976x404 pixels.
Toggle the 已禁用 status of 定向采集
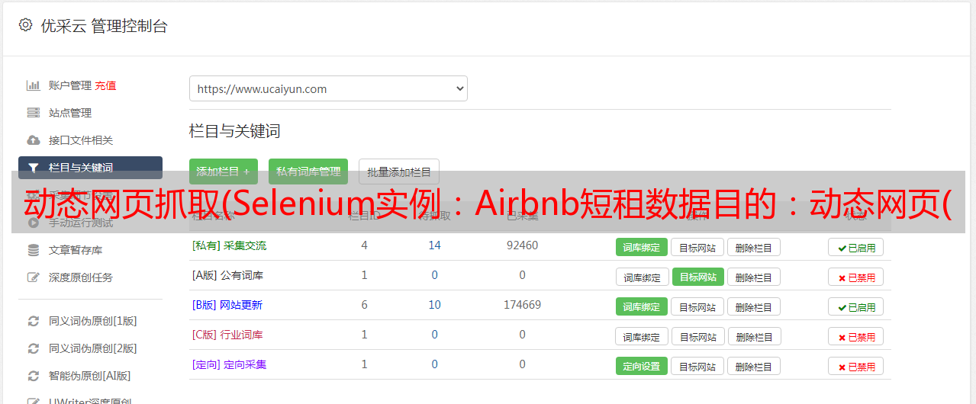click(856, 366)
